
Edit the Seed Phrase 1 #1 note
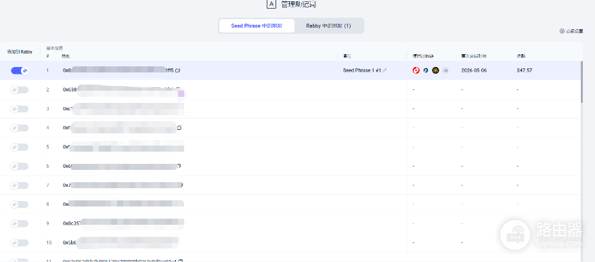(384, 70)
